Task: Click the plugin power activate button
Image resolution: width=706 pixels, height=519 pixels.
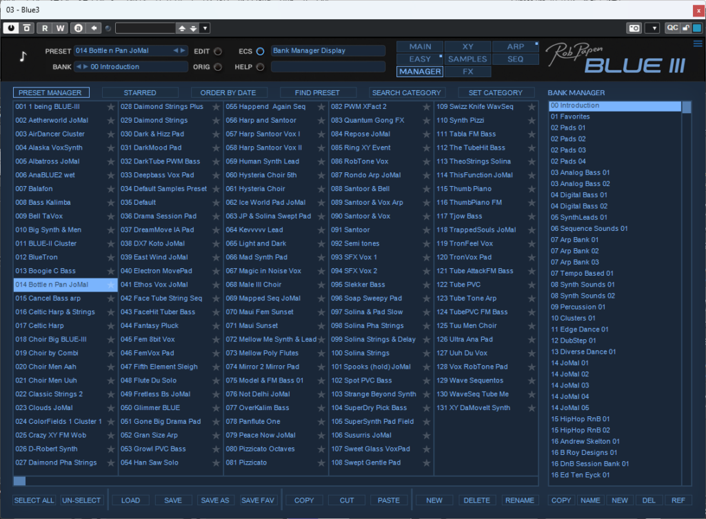Action: point(12,28)
